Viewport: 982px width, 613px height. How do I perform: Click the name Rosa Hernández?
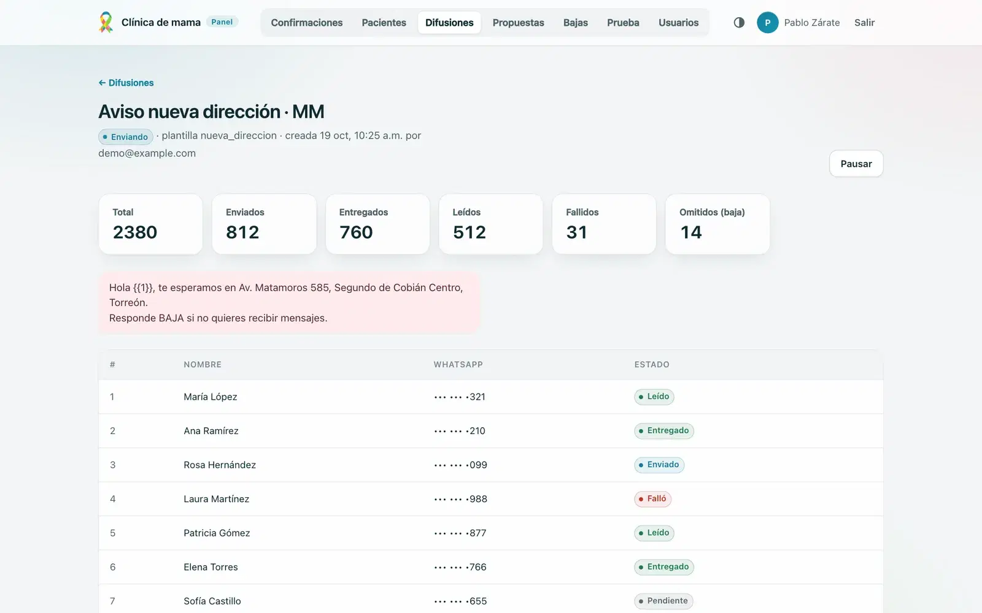tap(220, 465)
